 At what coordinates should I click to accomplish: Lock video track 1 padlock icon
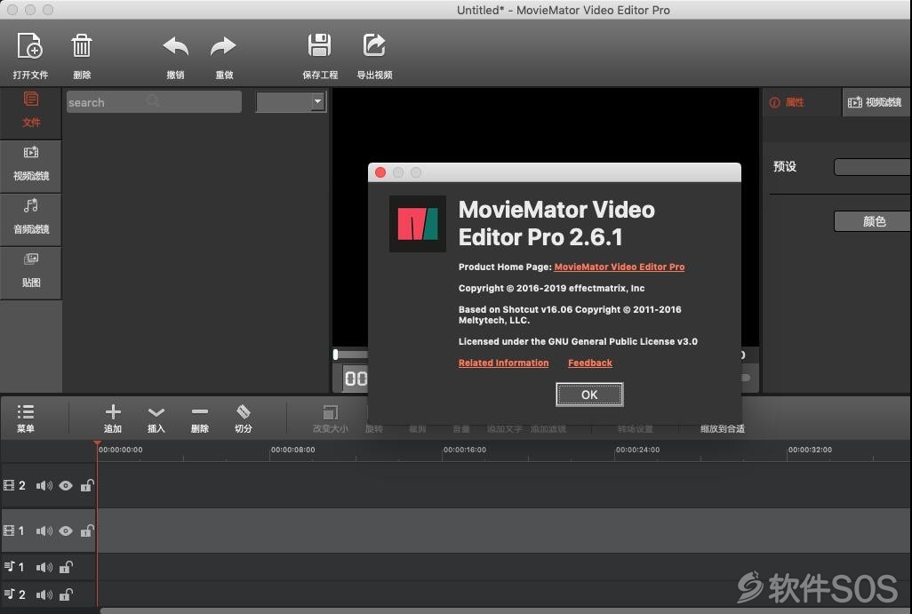point(86,530)
